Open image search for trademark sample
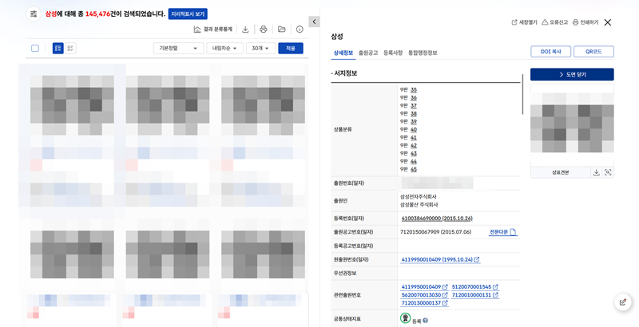This screenshot has width=639, height=327. 608,172
